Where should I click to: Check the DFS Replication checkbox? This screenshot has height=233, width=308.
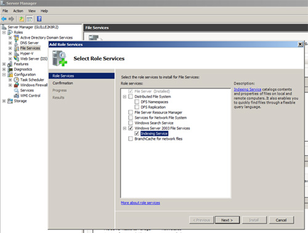point(137,107)
